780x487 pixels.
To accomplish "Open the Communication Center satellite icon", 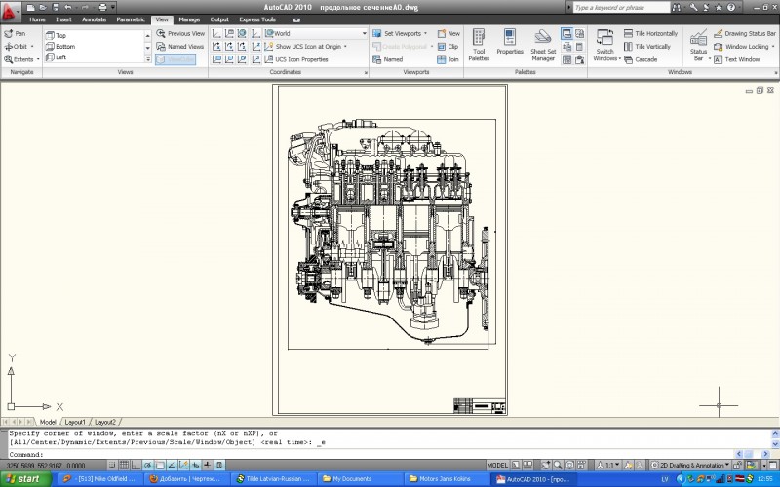I will point(706,8).
